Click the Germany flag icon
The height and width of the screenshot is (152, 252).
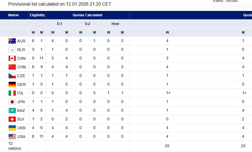12,84
